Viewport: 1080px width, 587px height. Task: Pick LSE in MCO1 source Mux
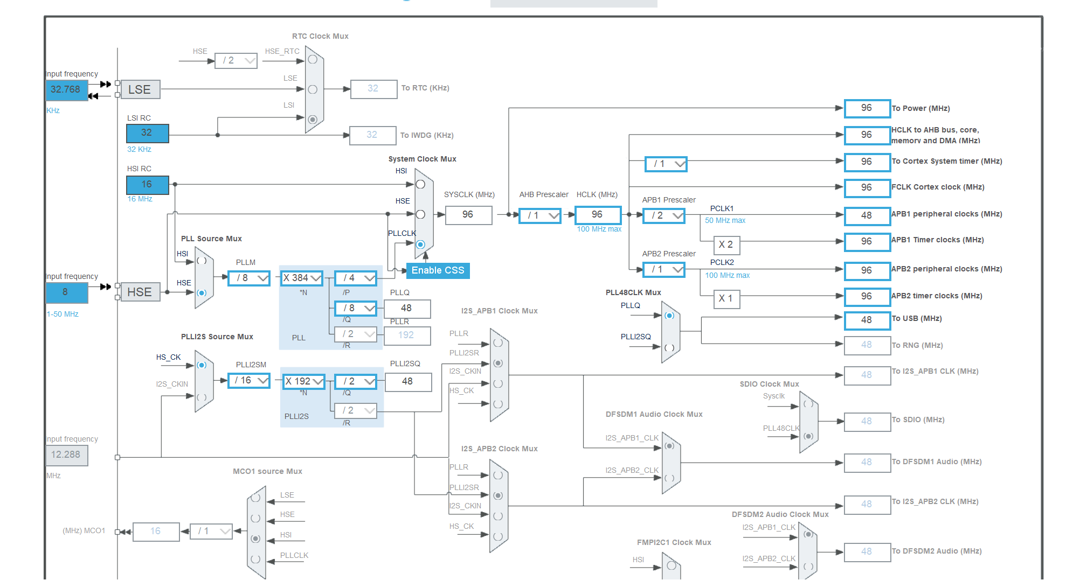(256, 498)
